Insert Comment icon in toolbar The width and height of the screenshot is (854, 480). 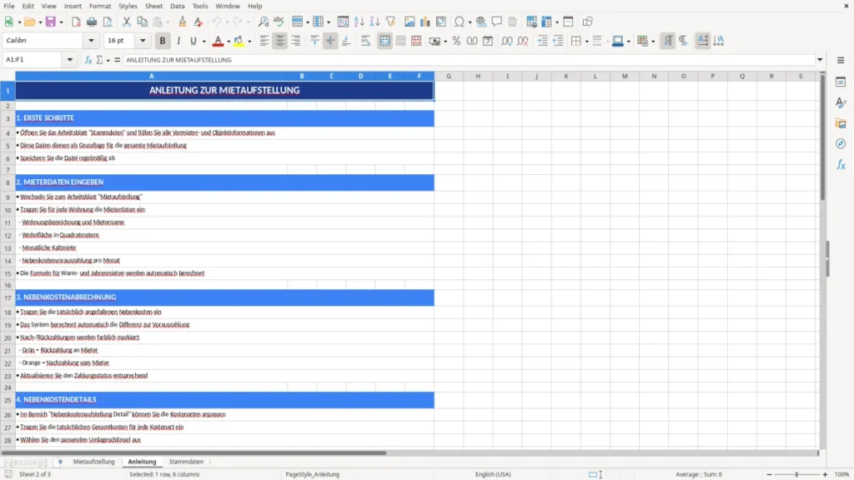point(497,22)
